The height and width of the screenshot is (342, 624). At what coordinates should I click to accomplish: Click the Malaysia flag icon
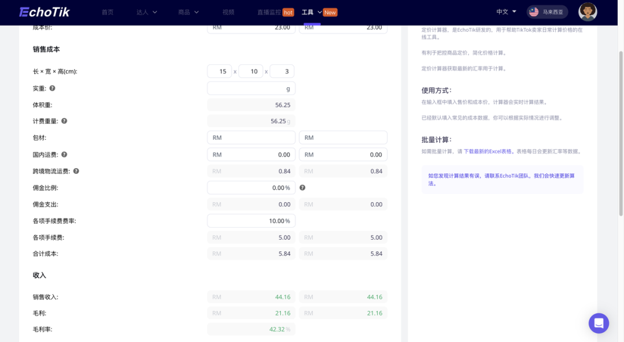click(x=534, y=12)
